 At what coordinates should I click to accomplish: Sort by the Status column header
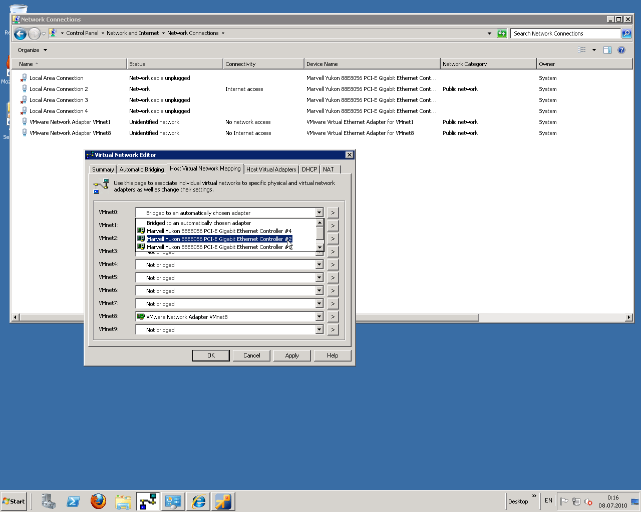point(174,64)
